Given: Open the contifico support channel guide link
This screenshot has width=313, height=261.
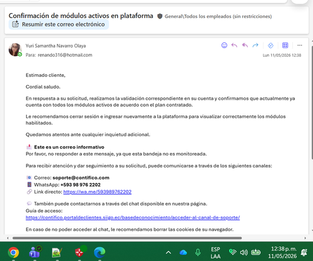Looking at the screenshot, I should tap(133, 217).
